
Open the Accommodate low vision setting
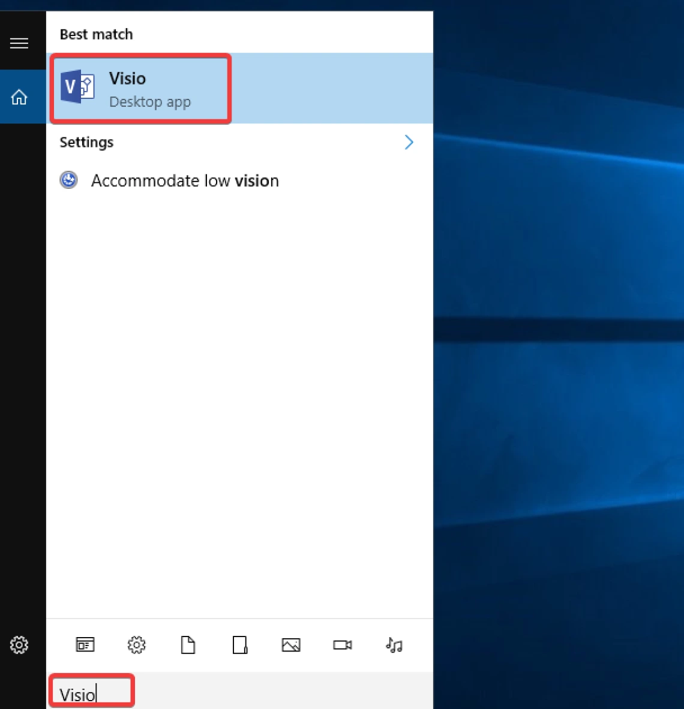point(239,180)
